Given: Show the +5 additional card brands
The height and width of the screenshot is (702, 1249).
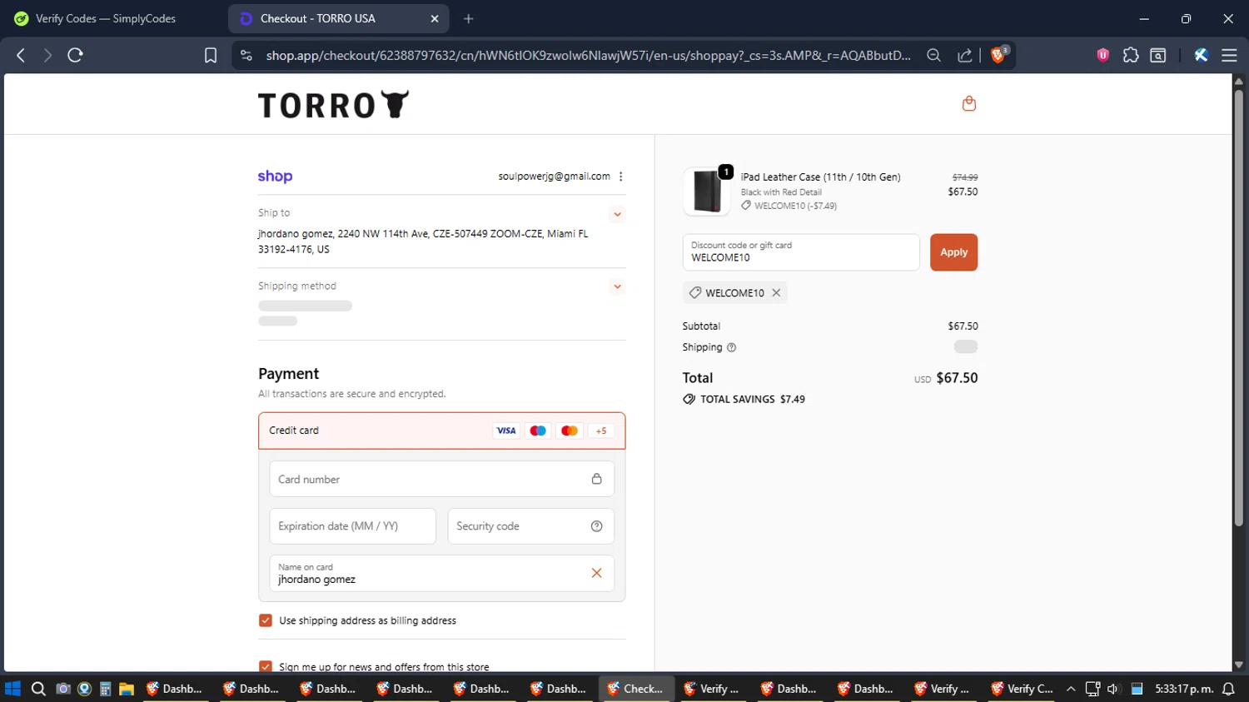Looking at the screenshot, I should point(601,431).
